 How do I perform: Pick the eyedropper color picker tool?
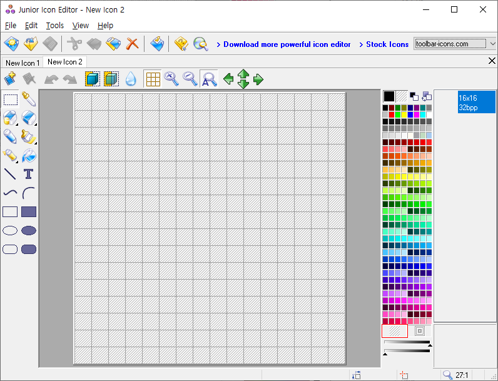29,99
